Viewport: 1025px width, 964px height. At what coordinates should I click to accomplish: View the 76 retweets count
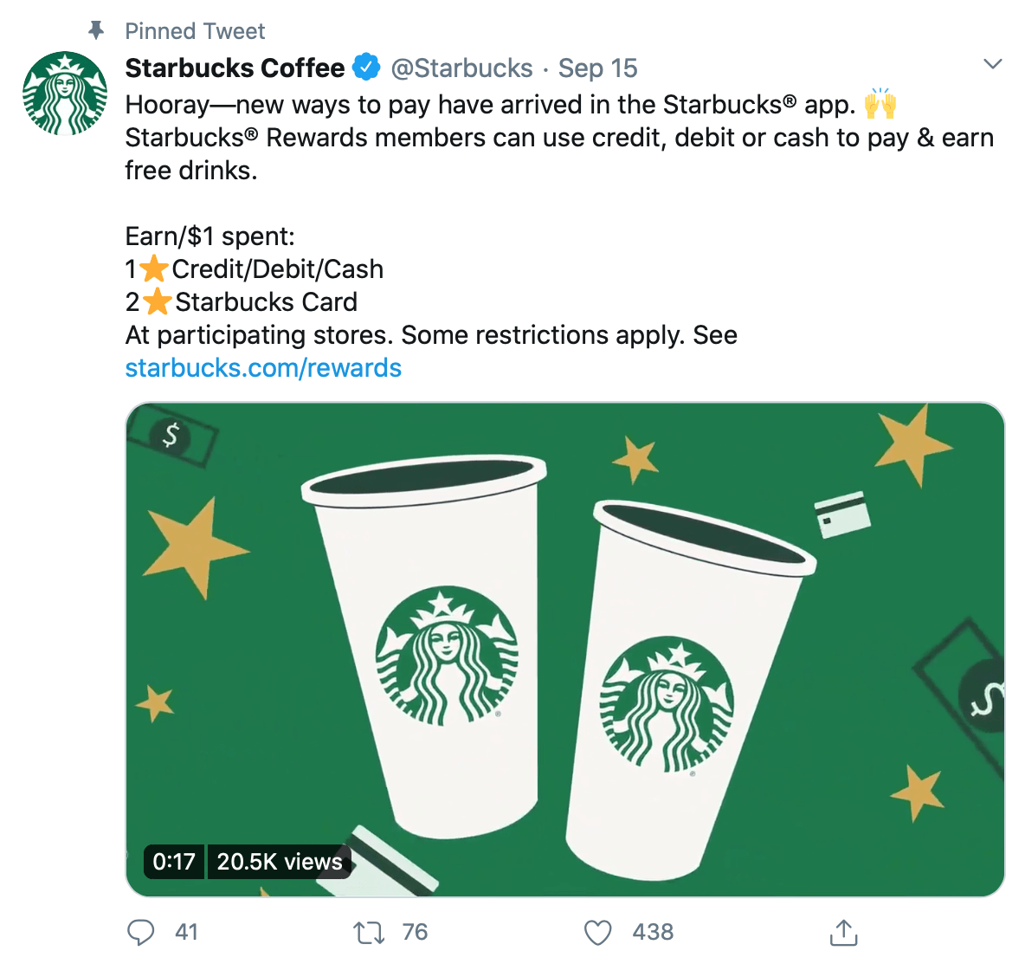coord(415,932)
